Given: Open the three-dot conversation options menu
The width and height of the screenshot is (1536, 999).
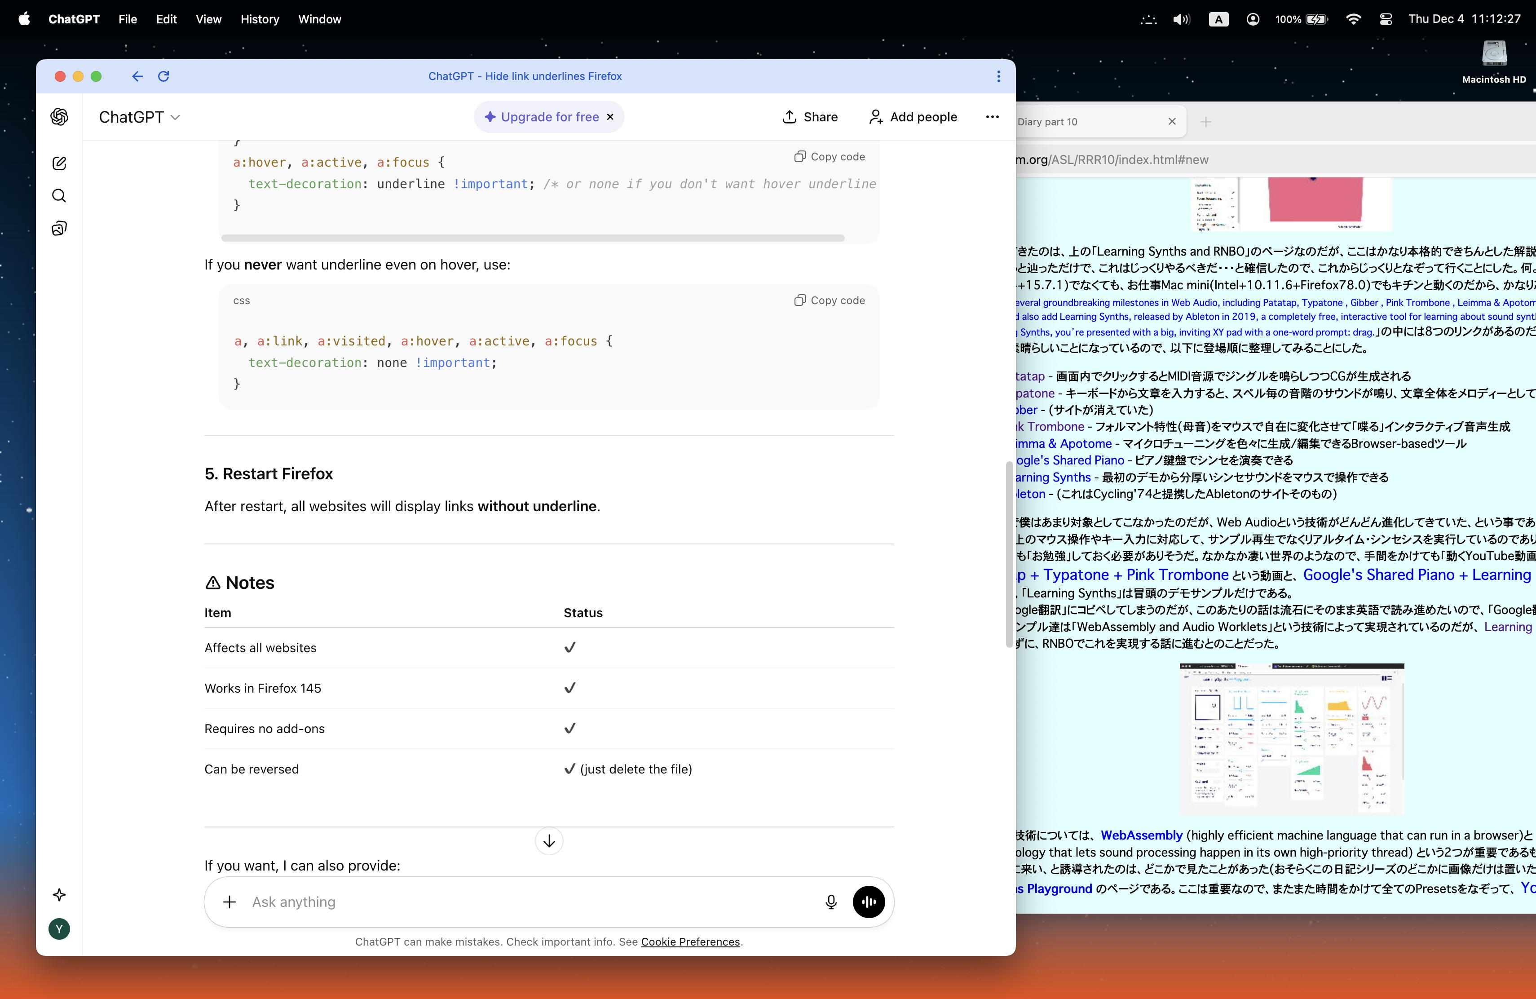Looking at the screenshot, I should click(992, 117).
